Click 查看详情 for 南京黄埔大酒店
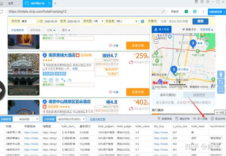This screenshot has height=156, width=226. 138,92
